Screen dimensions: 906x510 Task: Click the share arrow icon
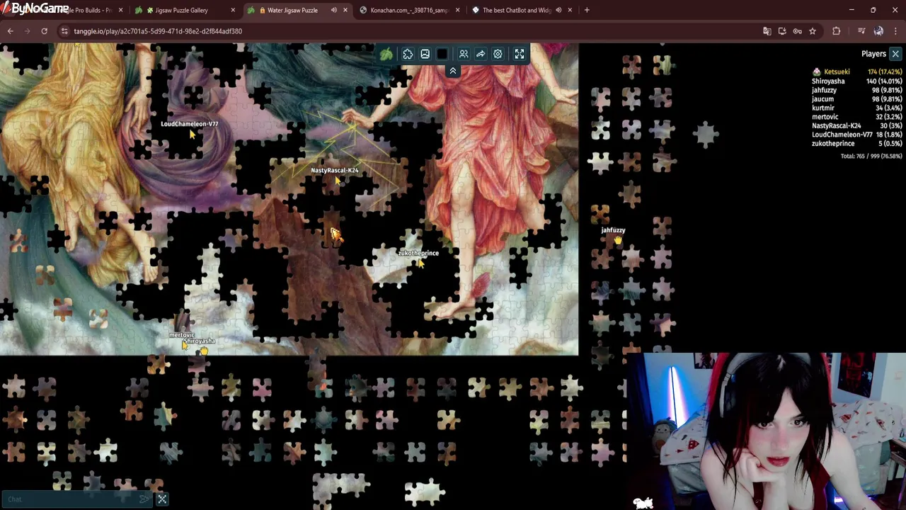click(x=481, y=54)
